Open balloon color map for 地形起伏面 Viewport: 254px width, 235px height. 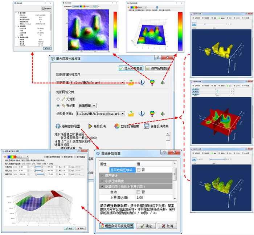click(153, 114)
